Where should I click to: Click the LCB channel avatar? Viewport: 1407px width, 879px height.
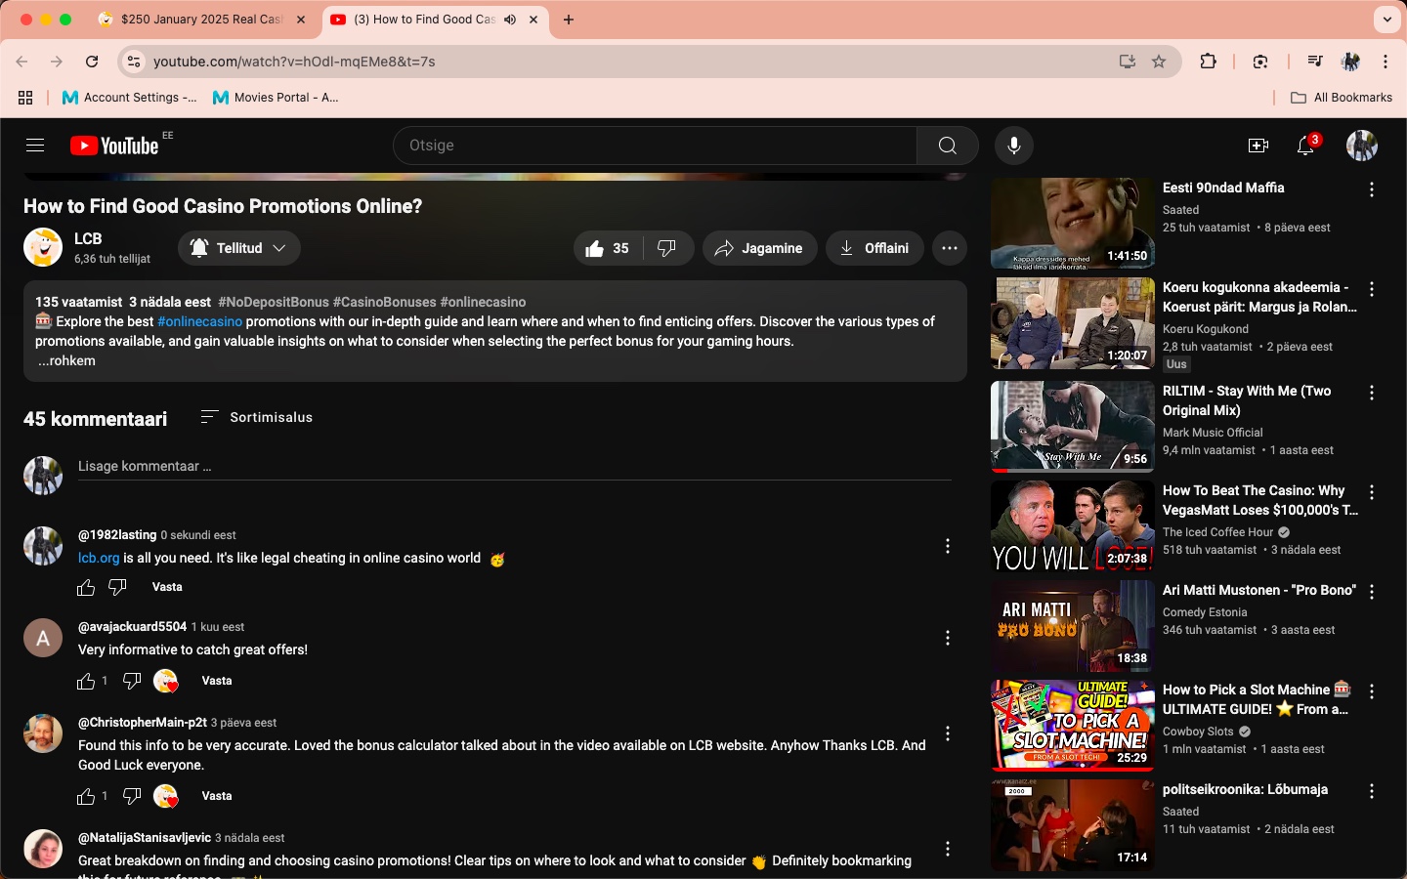click(43, 248)
